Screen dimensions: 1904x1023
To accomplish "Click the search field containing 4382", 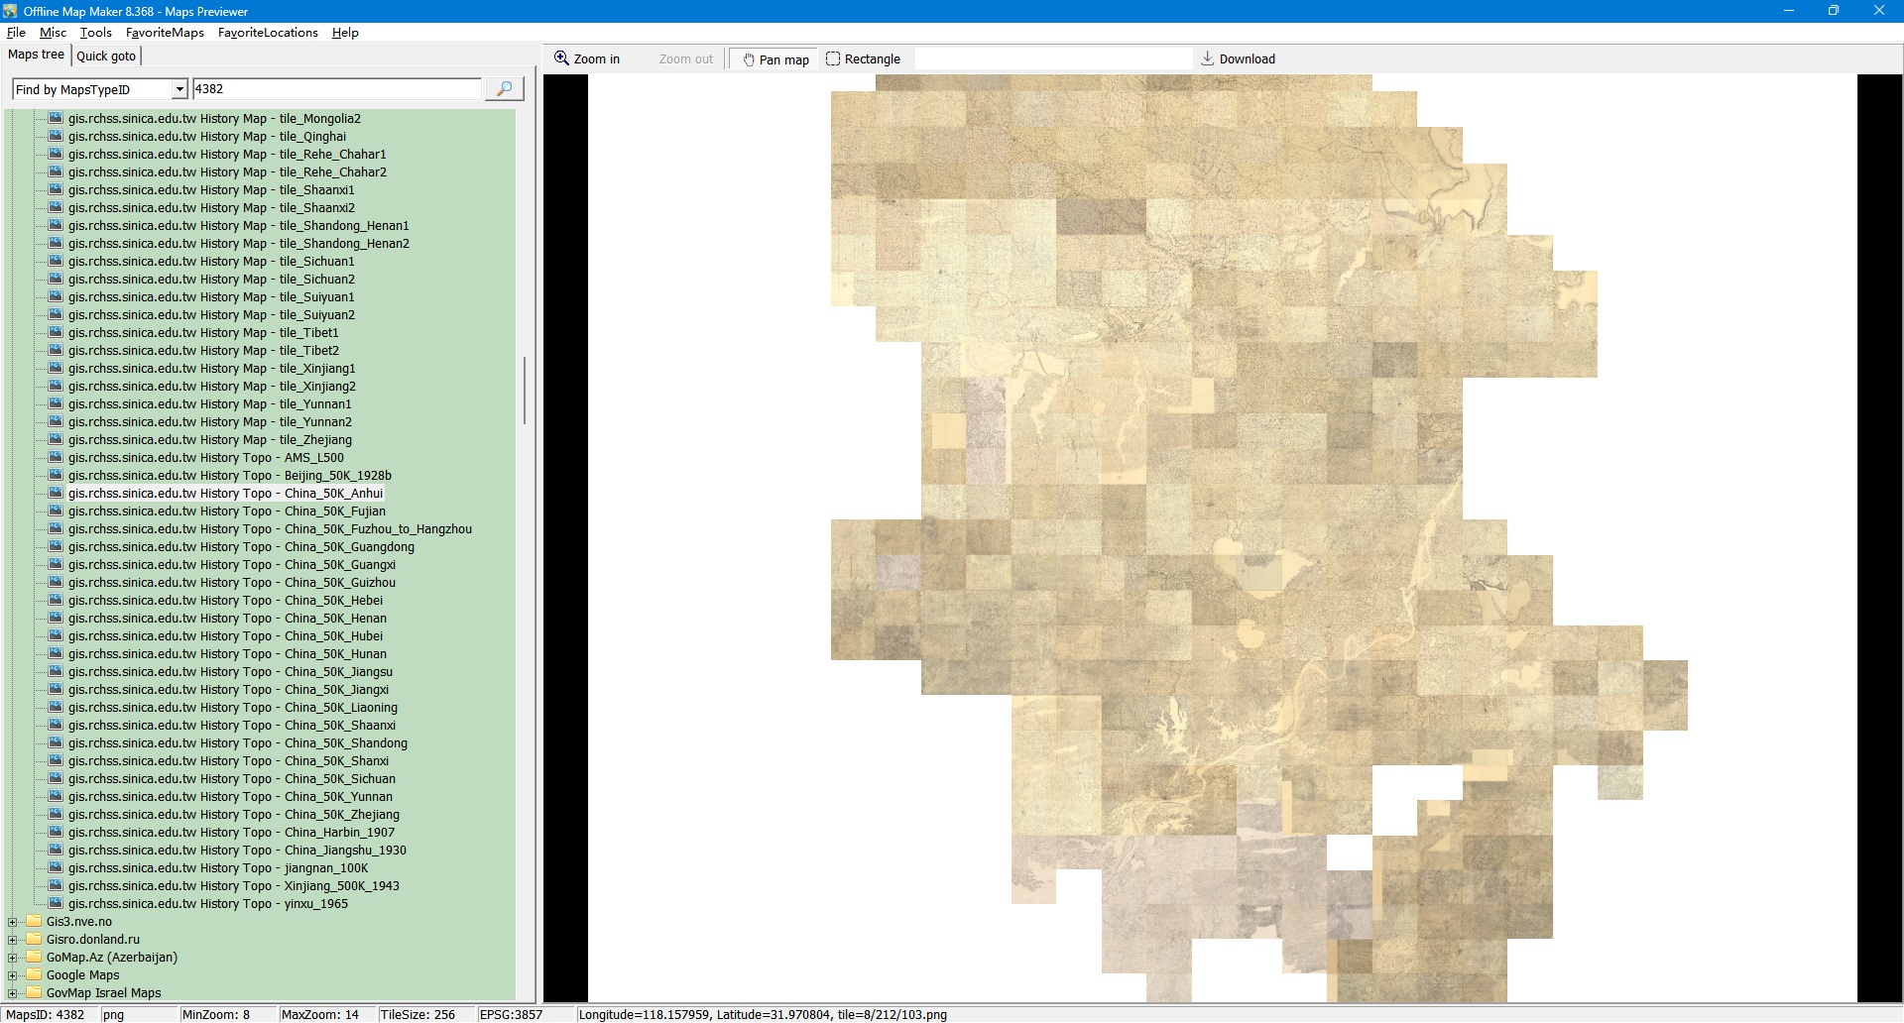I will tap(335, 89).
